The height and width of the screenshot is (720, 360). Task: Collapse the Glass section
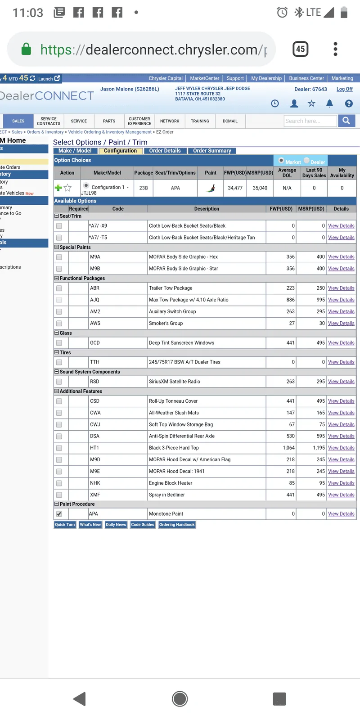57,333
